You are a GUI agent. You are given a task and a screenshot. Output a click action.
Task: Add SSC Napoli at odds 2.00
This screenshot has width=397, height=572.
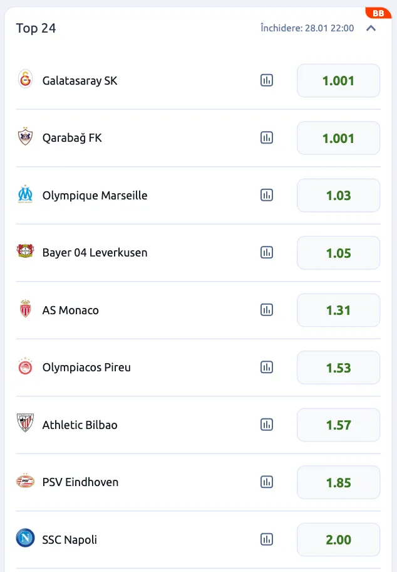[338, 539]
